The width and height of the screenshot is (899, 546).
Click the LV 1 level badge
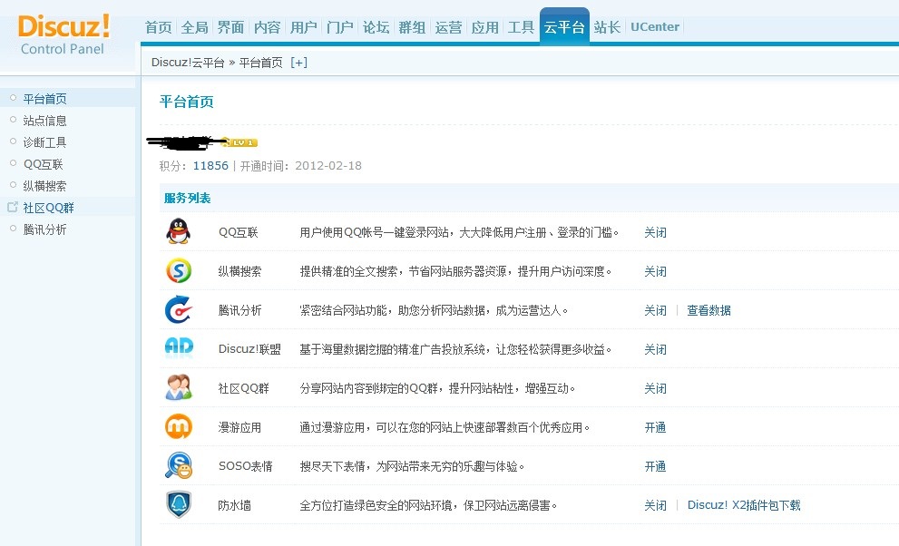[x=239, y=142]
